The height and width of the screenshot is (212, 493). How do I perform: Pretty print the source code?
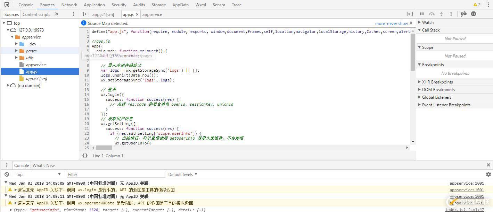coord(85,156)
